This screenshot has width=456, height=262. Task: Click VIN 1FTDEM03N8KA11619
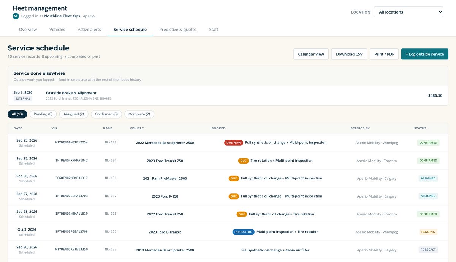pos(71,214)
